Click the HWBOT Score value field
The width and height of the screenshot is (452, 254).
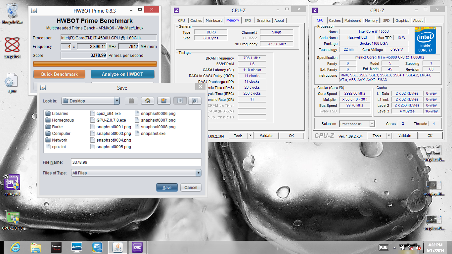pyautogui.click(x=84, y=55)
